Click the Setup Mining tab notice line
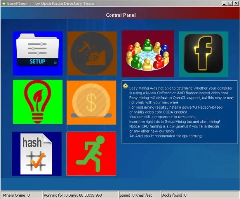Screen dimensions: 240x199 point(174,121)
